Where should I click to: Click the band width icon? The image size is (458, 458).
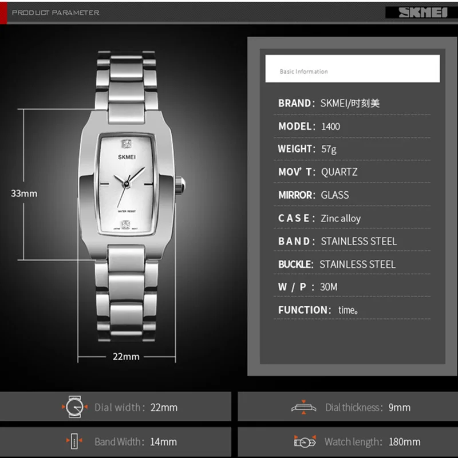click(74, 441)
